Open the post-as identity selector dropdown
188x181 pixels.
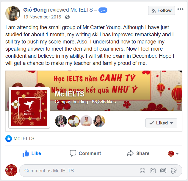tap(173, 154)
